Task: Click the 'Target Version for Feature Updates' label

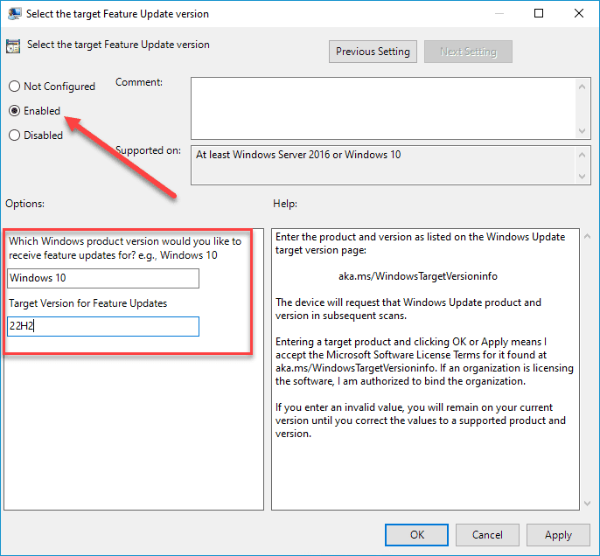Action: click(x=88, y=303)
